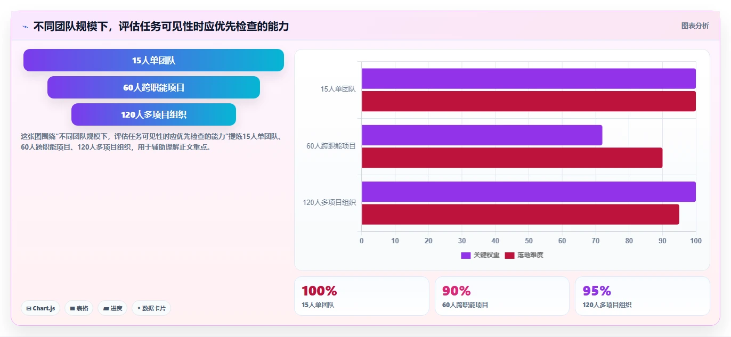Viewport: 731px width, 337px height.
Task: Click the purple 关键权重 bar for 120人多项目组织
Action: 529,192
